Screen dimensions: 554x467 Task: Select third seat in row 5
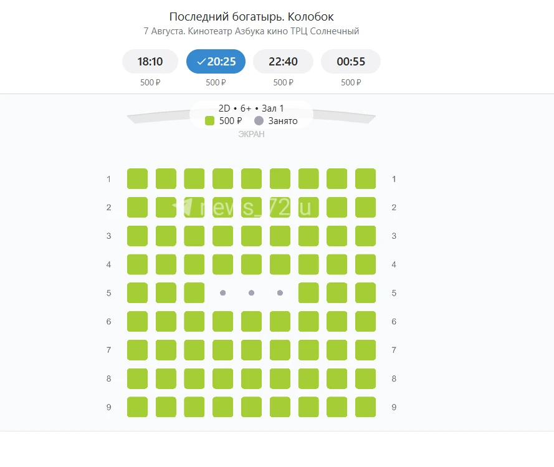194,292
